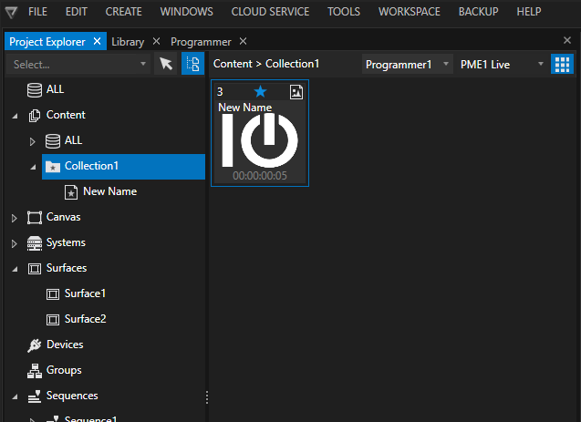Select Surface1 in the tree
The width and height of the screenshot is (581, 422).
coord(85,293)
